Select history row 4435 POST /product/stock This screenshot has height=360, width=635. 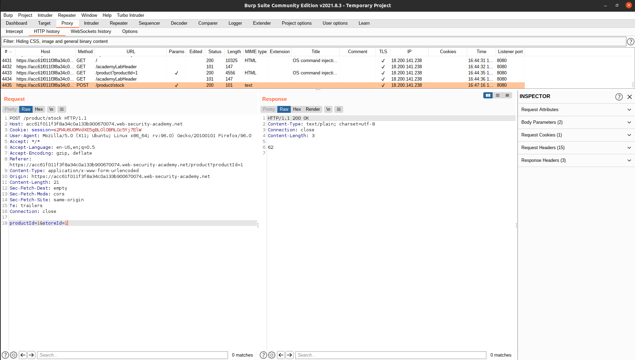point(263,85)
